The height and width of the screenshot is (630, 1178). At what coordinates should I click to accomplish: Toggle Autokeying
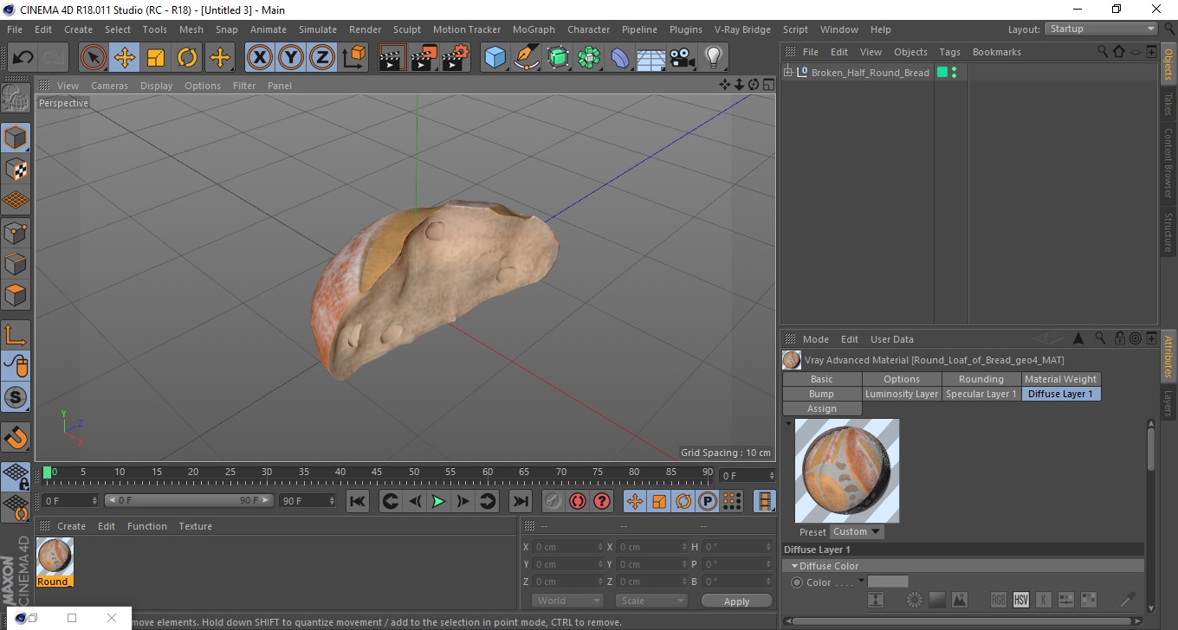(578, 501)
